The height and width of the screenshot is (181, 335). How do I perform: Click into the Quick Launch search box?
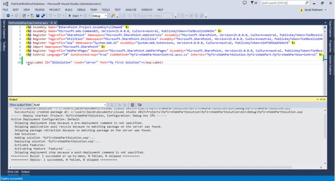282,3
